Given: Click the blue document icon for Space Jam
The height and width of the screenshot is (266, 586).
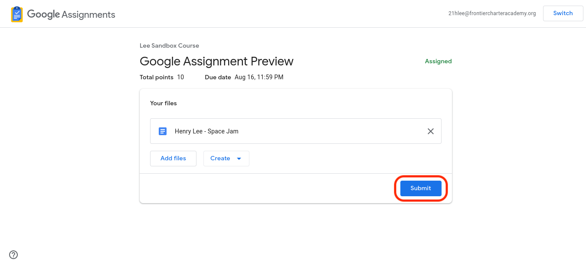Looking at the screenshot, I should click(x=163, y=131).
